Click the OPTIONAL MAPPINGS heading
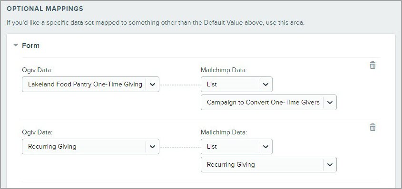The width and height of the screenshot is (402, 189). click(45, 9)
